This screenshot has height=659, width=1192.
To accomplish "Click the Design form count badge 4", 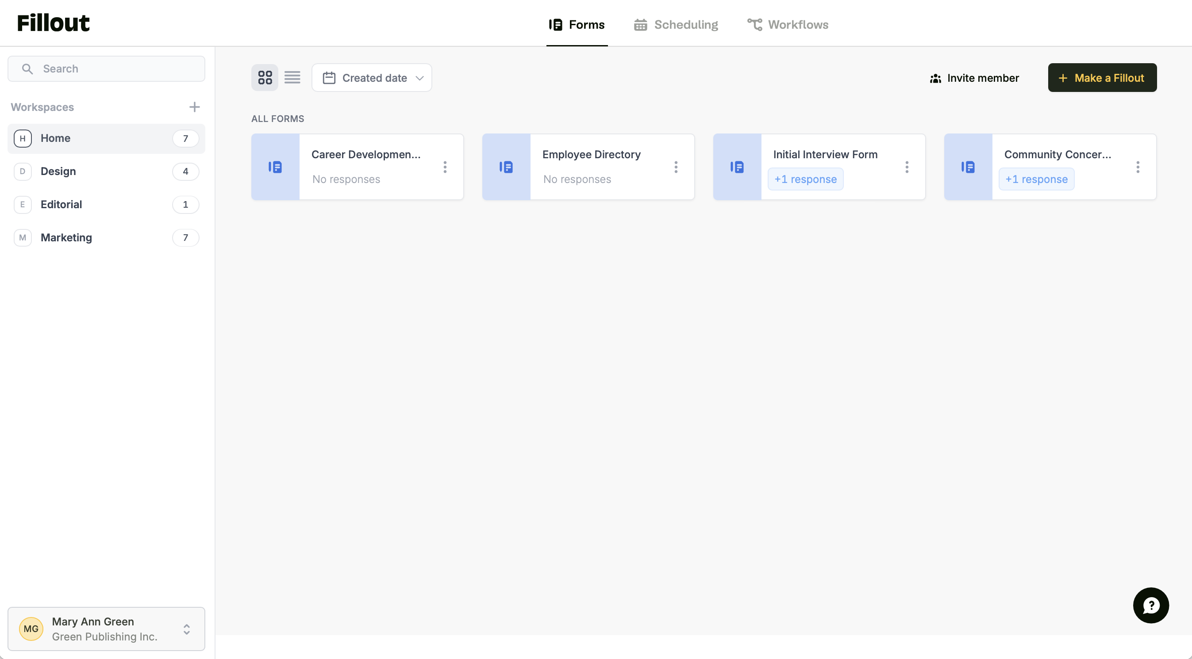I will [x=185, y=171].
